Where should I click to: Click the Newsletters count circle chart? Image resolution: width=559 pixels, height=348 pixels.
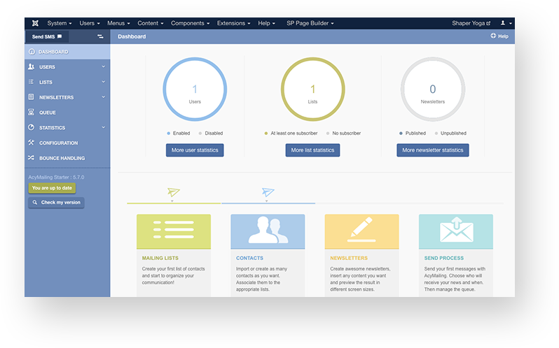[432, 89]
